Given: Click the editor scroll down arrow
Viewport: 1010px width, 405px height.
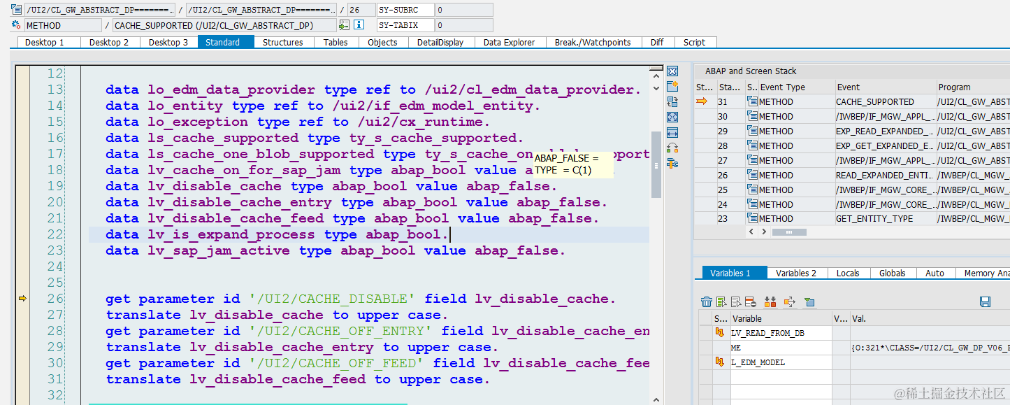Looking at the screenshot, I should click(x=656, y=89).
